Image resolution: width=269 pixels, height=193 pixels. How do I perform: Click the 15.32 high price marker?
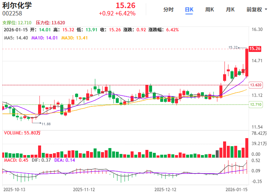233,48
